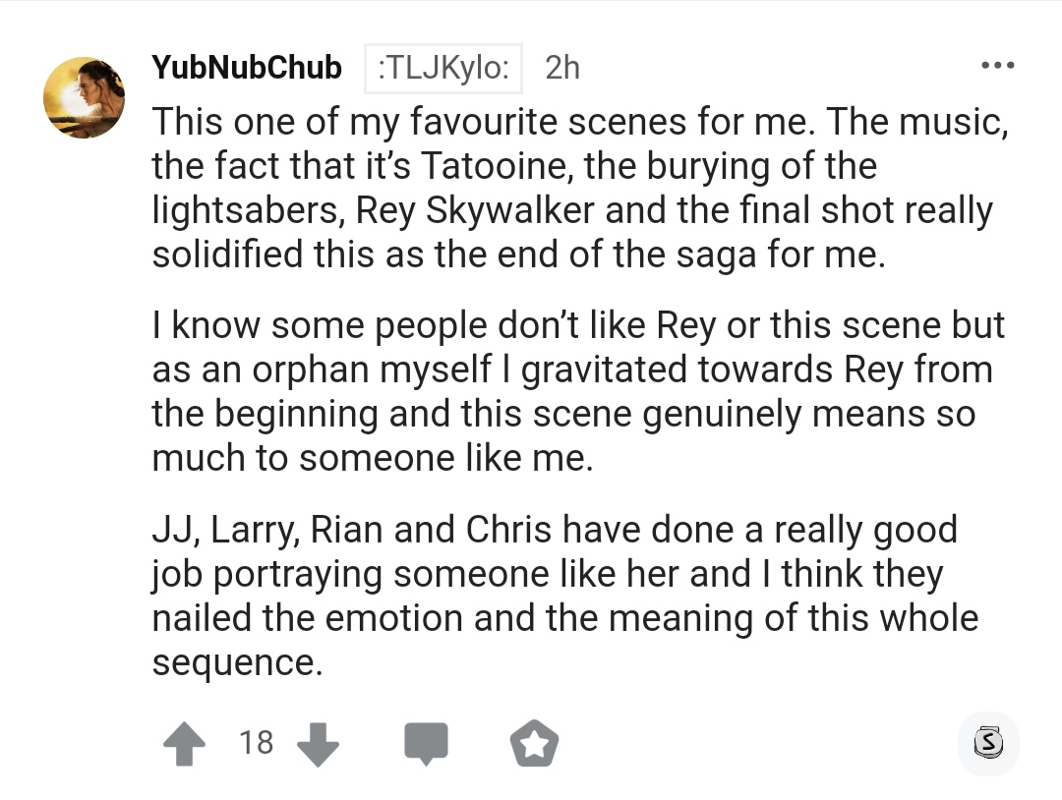
Task: Select the paragraph starting "This one of my favourite"
Action: 580,188
